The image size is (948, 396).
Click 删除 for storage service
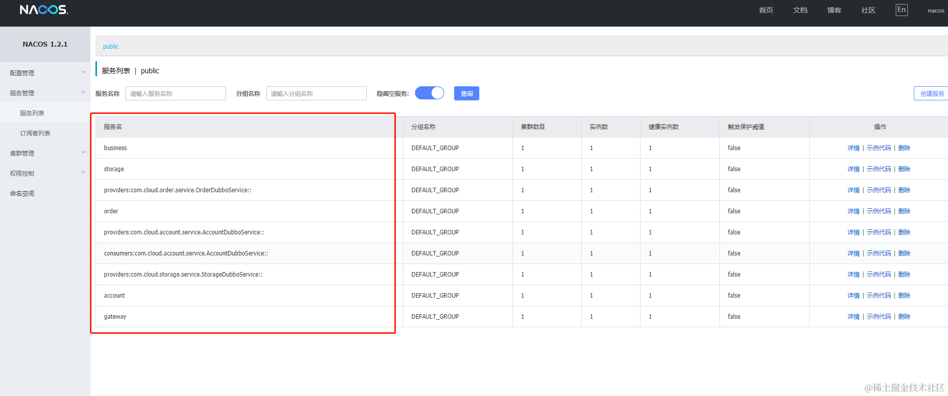[904, 169]
